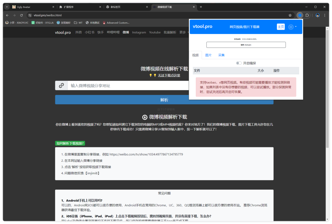Close the 扩展程序 tab

tap(100, 7)
